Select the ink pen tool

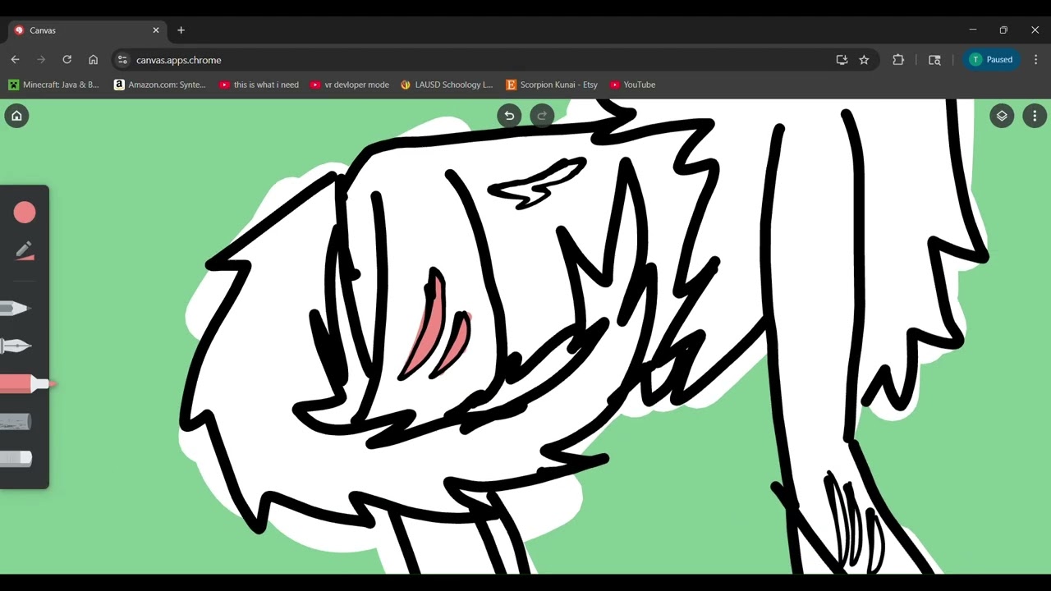pyautogui.click(x=16, y=346)
